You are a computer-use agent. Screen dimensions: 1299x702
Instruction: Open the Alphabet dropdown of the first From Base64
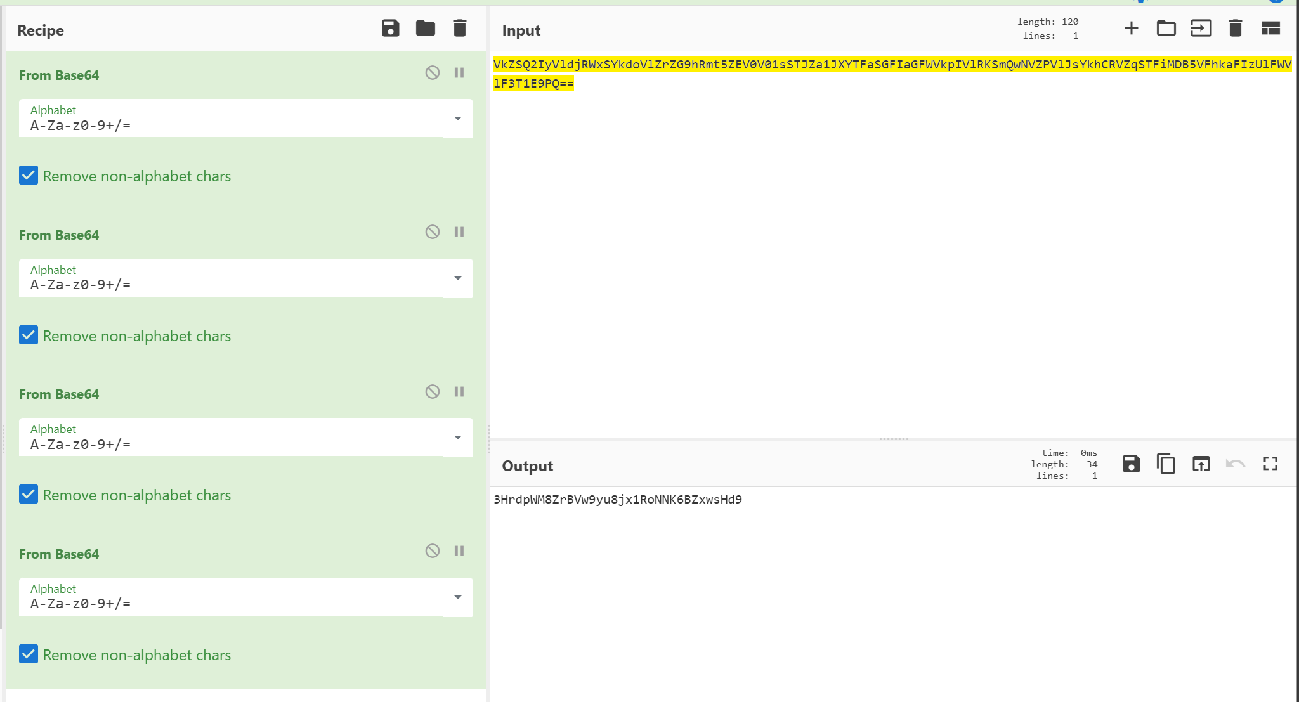pos(457,119)
